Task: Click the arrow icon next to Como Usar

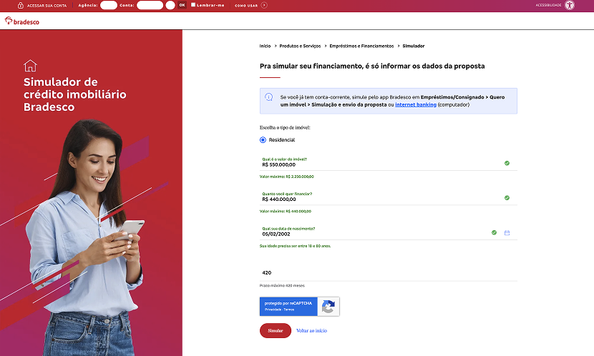Action: tap(264, 5)
